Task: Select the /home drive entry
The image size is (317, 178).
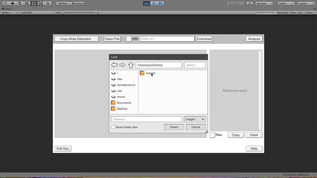Action: pos(124,97)
